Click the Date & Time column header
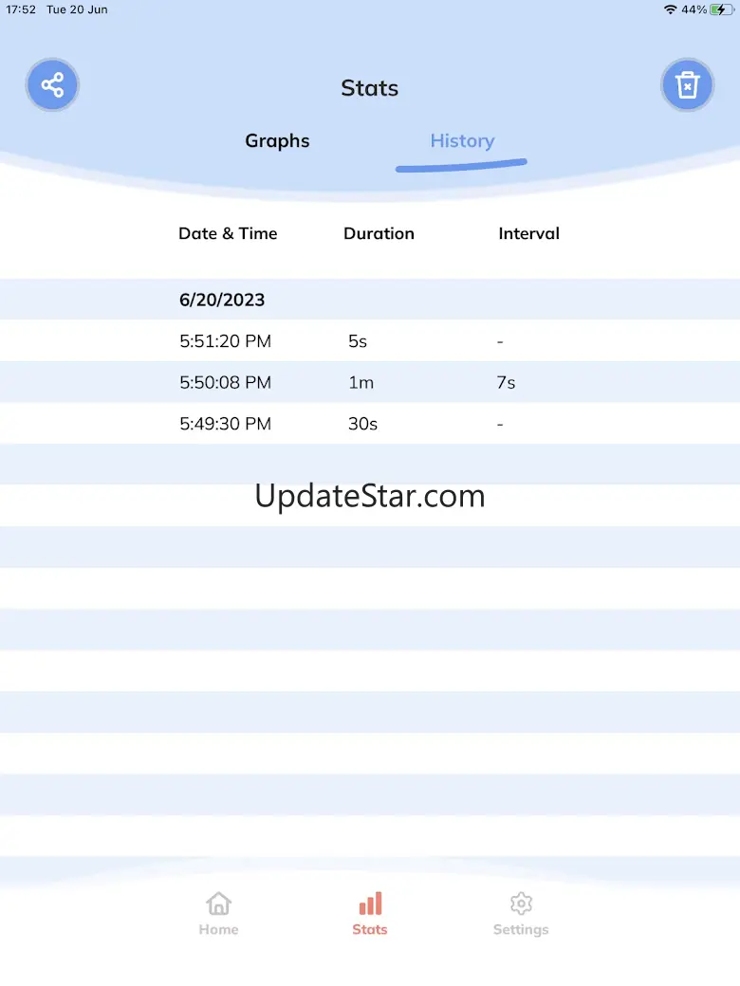Screen dimensions: 740x986 tap(228, 233)
